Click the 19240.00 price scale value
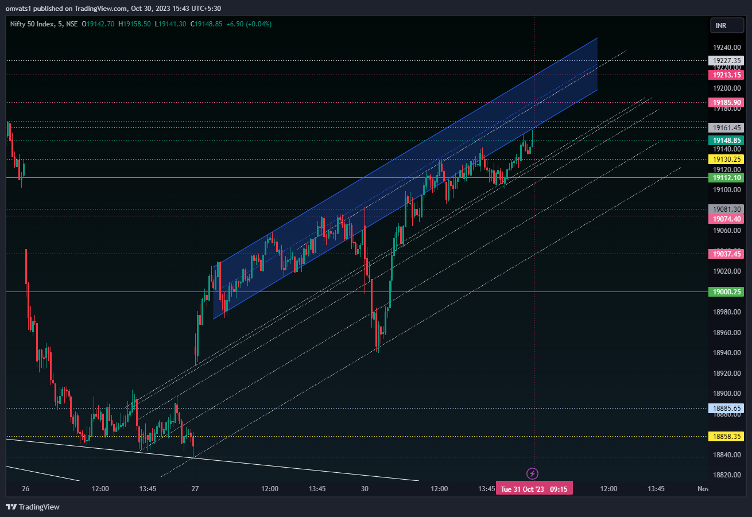This screenshot has height=517, width=752. [x=726, y=48]
